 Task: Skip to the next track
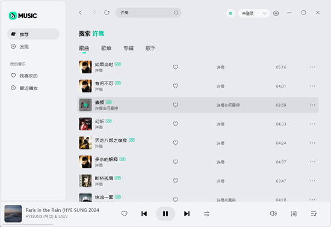pyautogui.click(x=187, y=214)
